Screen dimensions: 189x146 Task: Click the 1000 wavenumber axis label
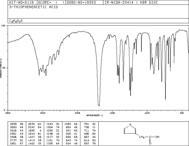click(x=147, y=113)
